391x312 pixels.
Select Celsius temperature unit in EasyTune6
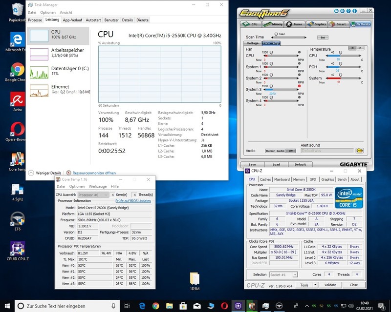point(352,48)
